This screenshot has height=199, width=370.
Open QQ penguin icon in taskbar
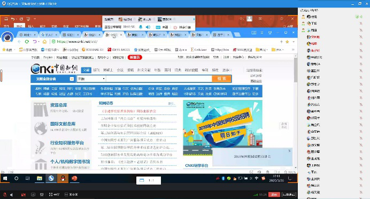(63, 179)
